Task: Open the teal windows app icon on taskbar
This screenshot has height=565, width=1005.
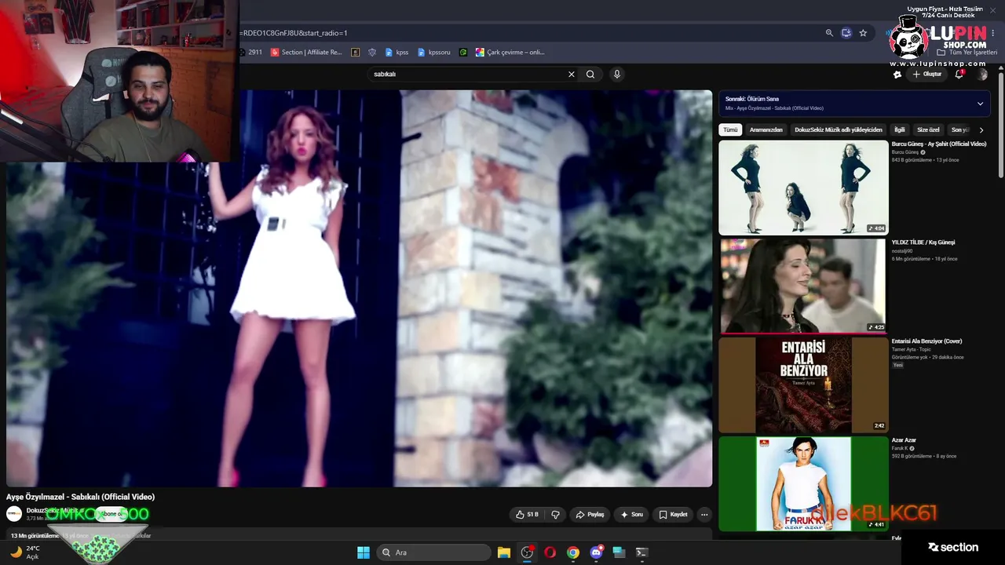Action: [x=619, y=552]
